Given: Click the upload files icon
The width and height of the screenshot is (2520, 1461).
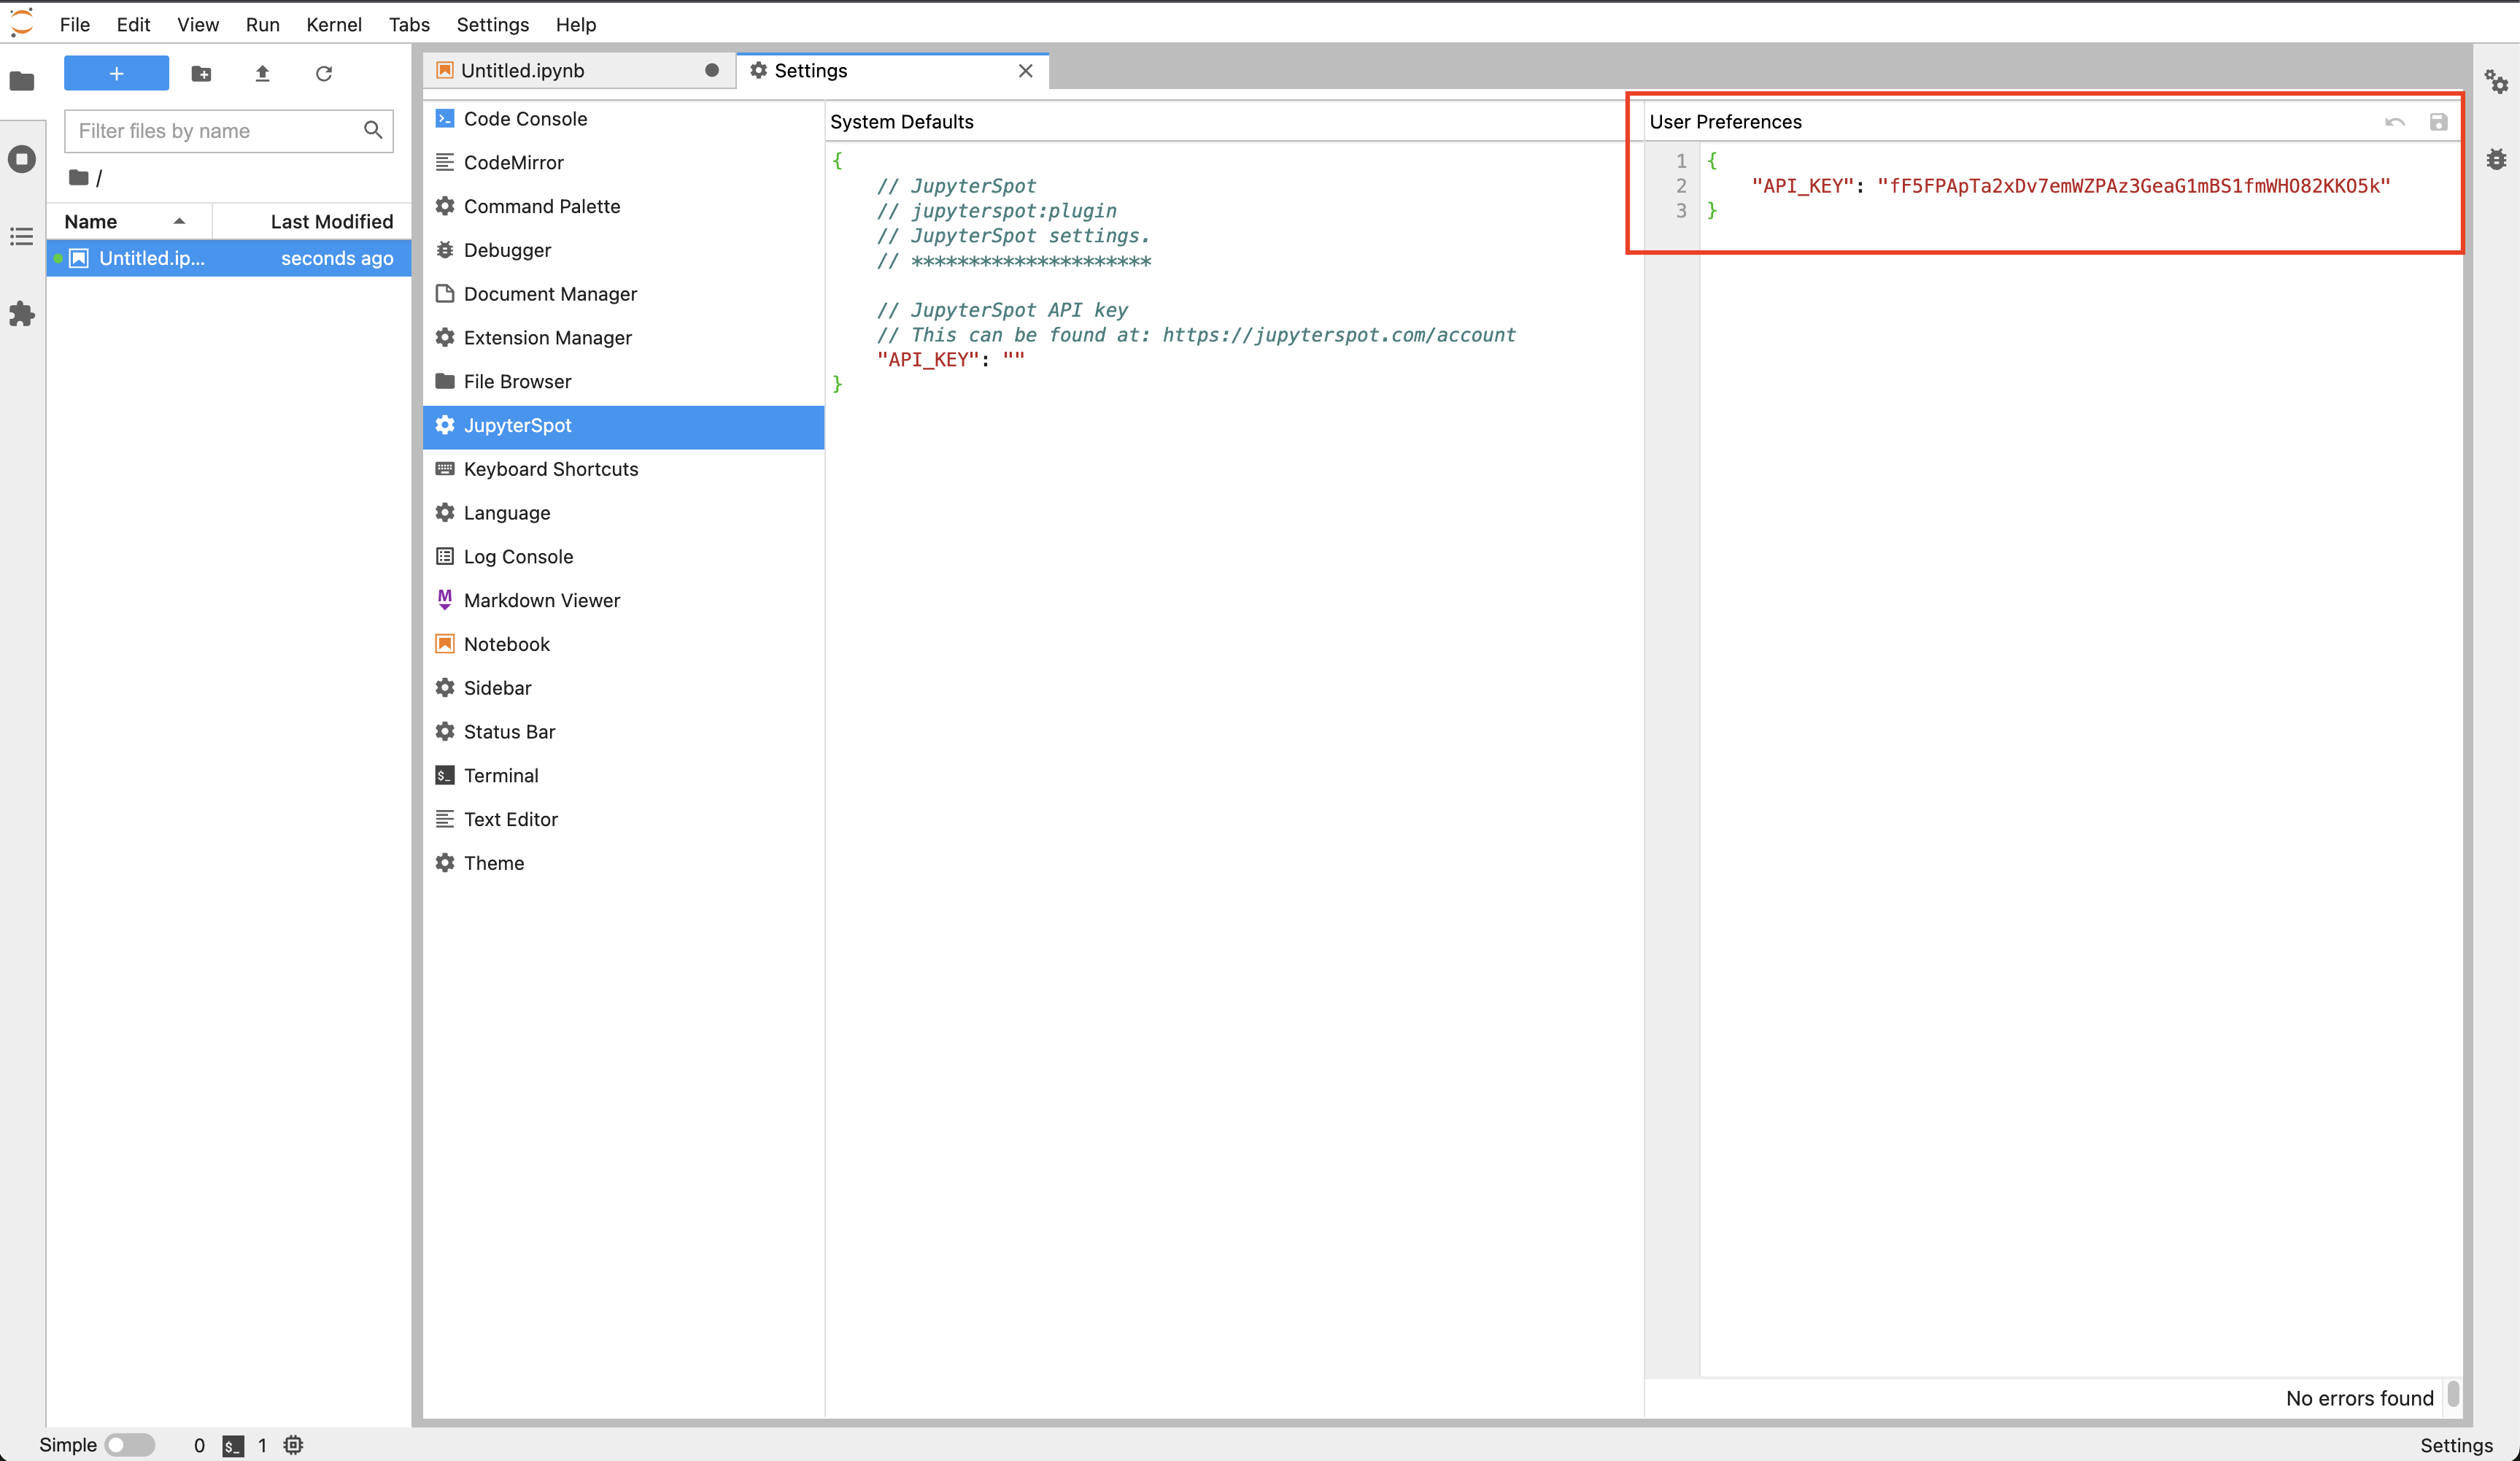Looking at the screenshot, I should point(263,73).
